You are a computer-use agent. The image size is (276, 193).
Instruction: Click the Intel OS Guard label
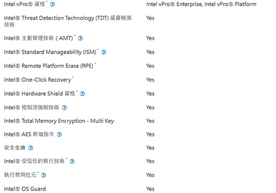coord(25,189)
